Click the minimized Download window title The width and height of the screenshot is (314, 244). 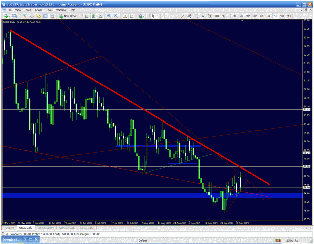pos(12,239)
